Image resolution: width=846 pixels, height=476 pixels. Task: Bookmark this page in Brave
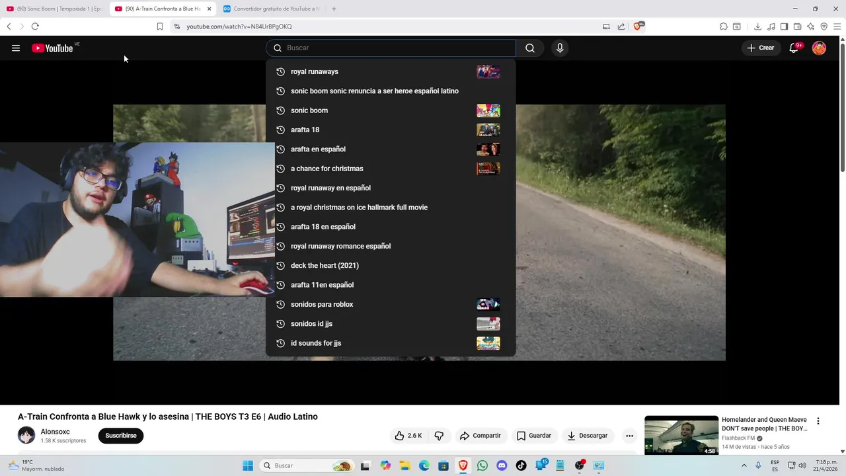(x=160, y=26)
